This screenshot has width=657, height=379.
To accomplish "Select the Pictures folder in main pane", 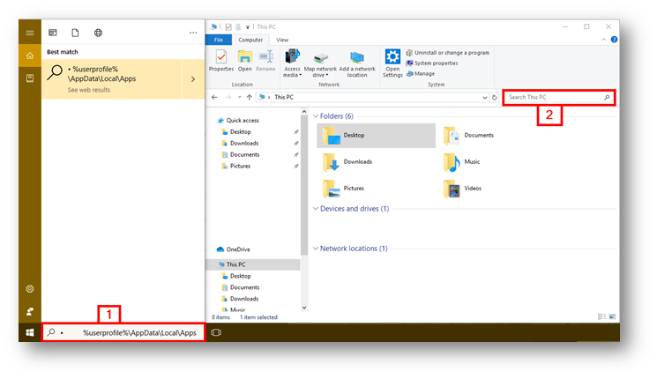I will click(x=343, y=189).
